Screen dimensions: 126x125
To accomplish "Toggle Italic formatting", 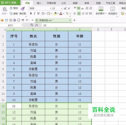I will point(35,13).
